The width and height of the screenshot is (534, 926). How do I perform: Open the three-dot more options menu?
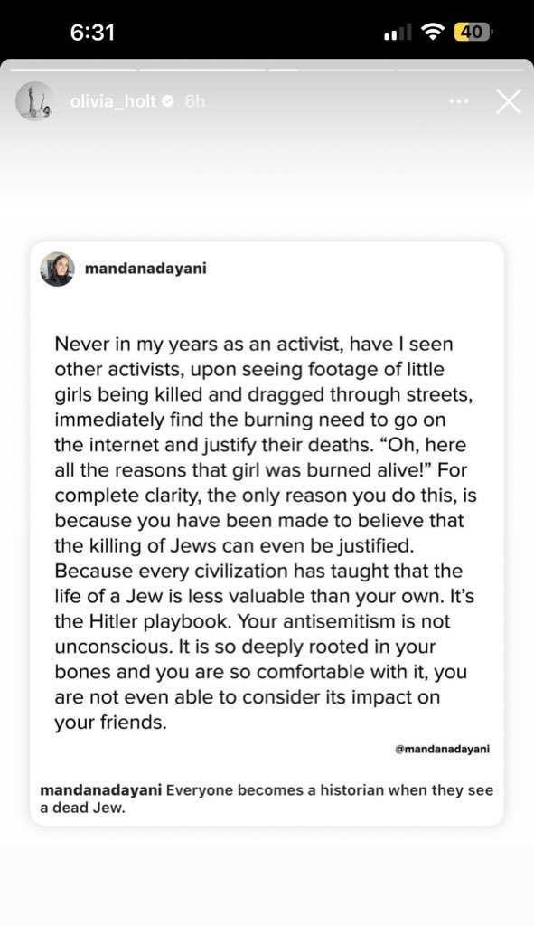pyautogui.click(x=458, y=101)
